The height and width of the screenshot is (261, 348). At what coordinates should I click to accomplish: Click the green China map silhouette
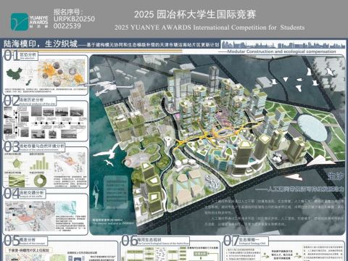pyautogui.click(x=14, y=73)
